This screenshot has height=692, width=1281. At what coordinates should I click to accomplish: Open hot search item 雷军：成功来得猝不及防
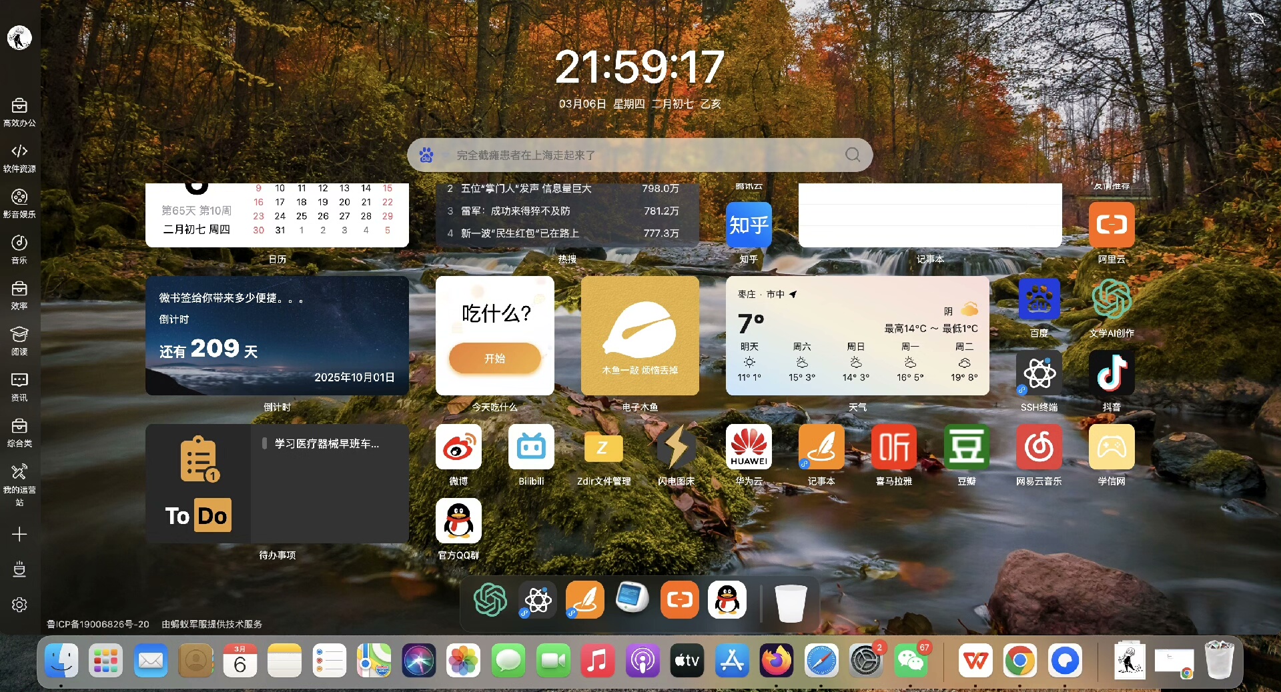[x=515, y=211]
